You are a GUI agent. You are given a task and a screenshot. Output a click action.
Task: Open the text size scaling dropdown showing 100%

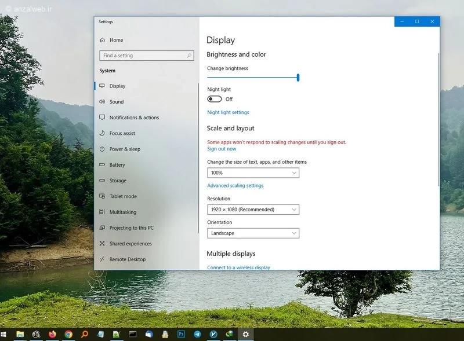253,173
